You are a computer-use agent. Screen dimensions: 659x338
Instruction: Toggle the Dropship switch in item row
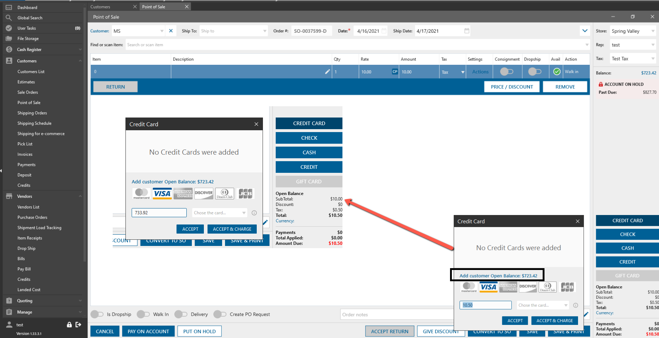point(535,72)
